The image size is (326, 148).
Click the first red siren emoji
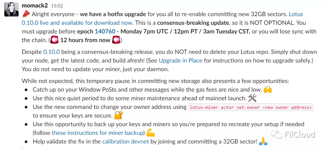click(x=54, y=40)
